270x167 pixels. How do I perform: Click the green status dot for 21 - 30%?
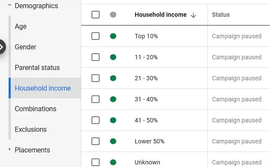pos(113,78)
